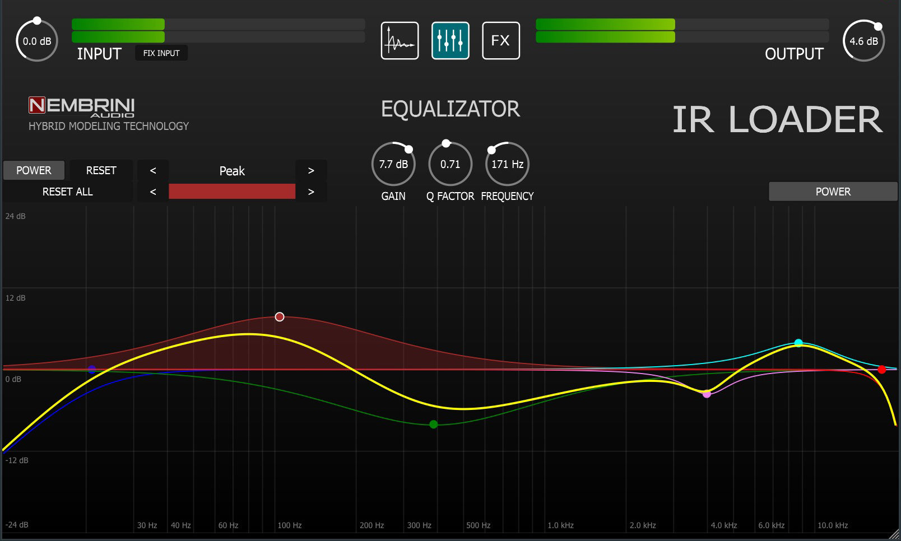Click the Frequency knob
901x541 pixels.
coord(507,164)
